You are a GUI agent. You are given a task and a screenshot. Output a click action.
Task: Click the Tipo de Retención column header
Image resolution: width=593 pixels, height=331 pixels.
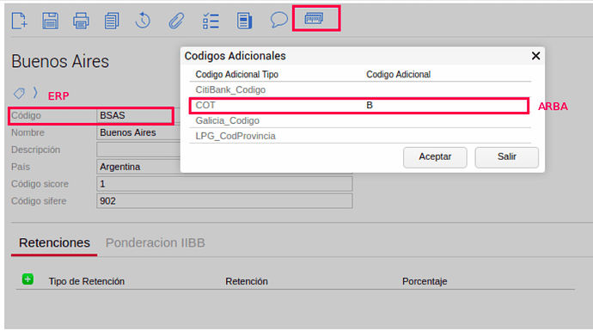(x=86, y=281)
